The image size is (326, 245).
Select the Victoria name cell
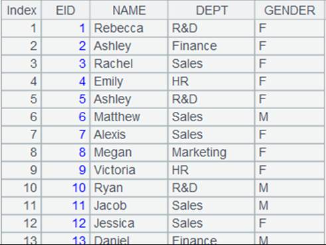(129, 170)
